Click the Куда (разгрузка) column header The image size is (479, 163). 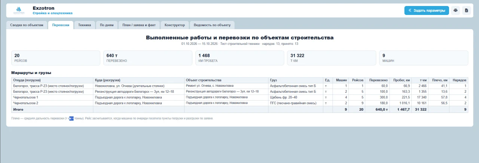(x=139, y=80)
